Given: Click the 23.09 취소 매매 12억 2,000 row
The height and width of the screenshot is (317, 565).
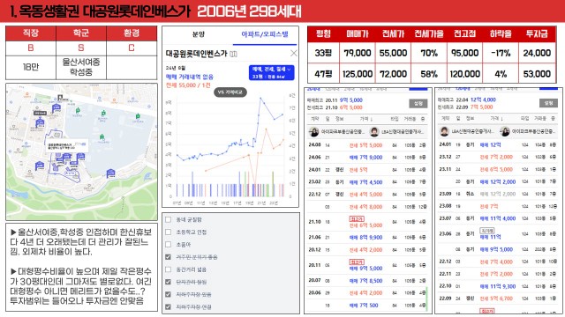Looking at the screenshot, I should [x=498, y=194].
